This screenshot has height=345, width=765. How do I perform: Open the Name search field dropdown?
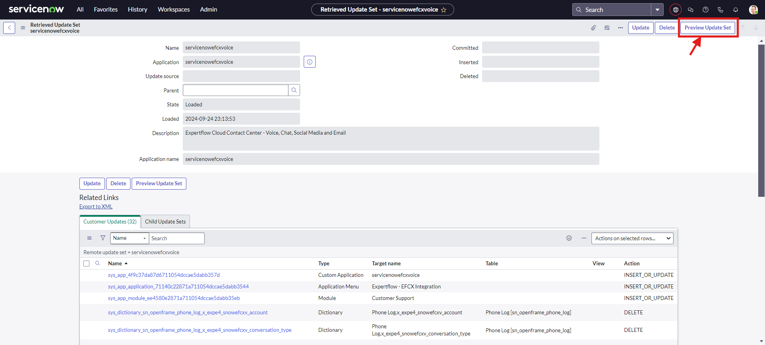129,238
